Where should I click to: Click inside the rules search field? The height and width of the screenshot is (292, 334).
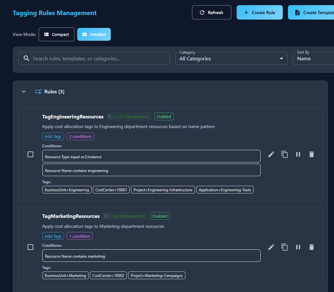tap(94, 58)
